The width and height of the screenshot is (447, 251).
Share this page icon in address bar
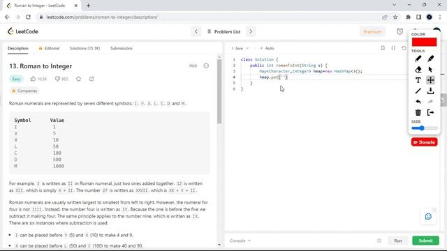pos(385,17)
